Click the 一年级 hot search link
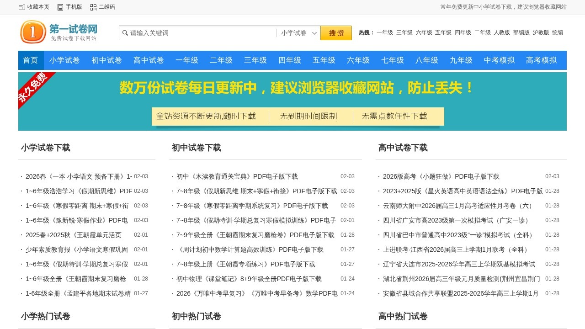 coord(384,32)
